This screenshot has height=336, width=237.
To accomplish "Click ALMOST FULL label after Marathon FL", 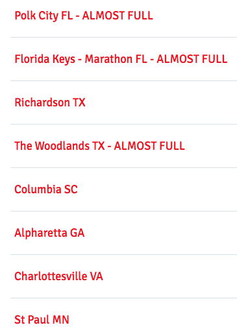I will 192,59.
